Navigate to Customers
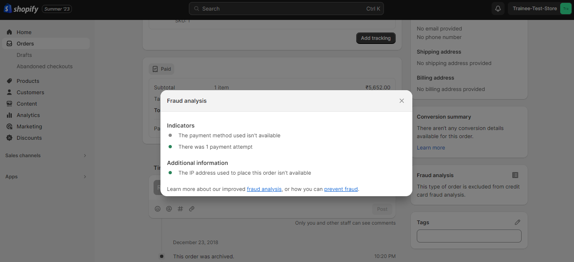 (30, 92)
